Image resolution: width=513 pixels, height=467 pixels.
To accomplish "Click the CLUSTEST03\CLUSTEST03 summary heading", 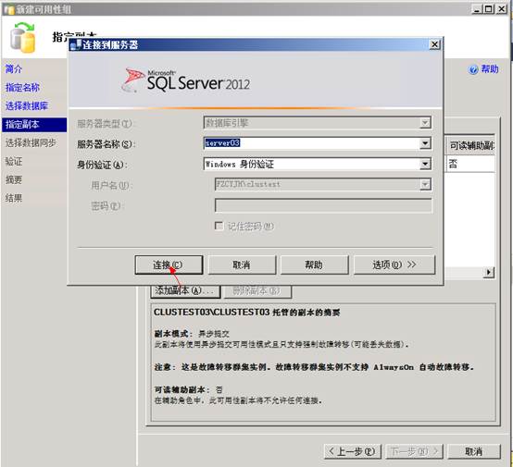I will click(246, 313).
